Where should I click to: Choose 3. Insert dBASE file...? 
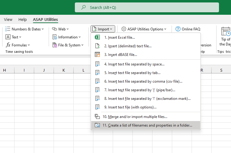click(x=146, y=54)
